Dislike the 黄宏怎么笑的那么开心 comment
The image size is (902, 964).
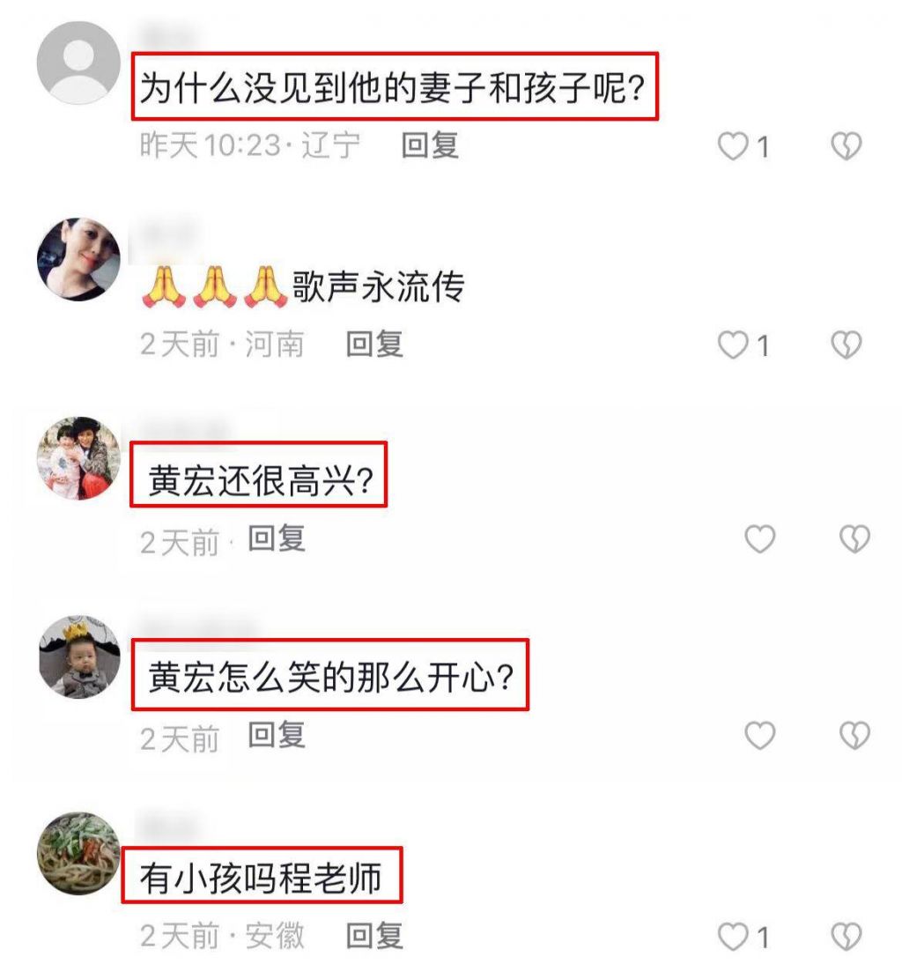pos(854,735)
